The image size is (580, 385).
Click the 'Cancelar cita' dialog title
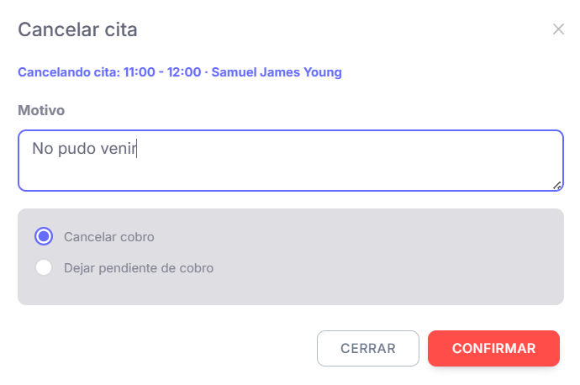(x=77, y=30)
